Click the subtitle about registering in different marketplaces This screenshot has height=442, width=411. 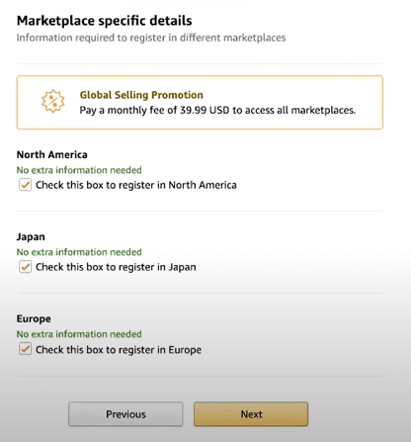click(151, 38)
